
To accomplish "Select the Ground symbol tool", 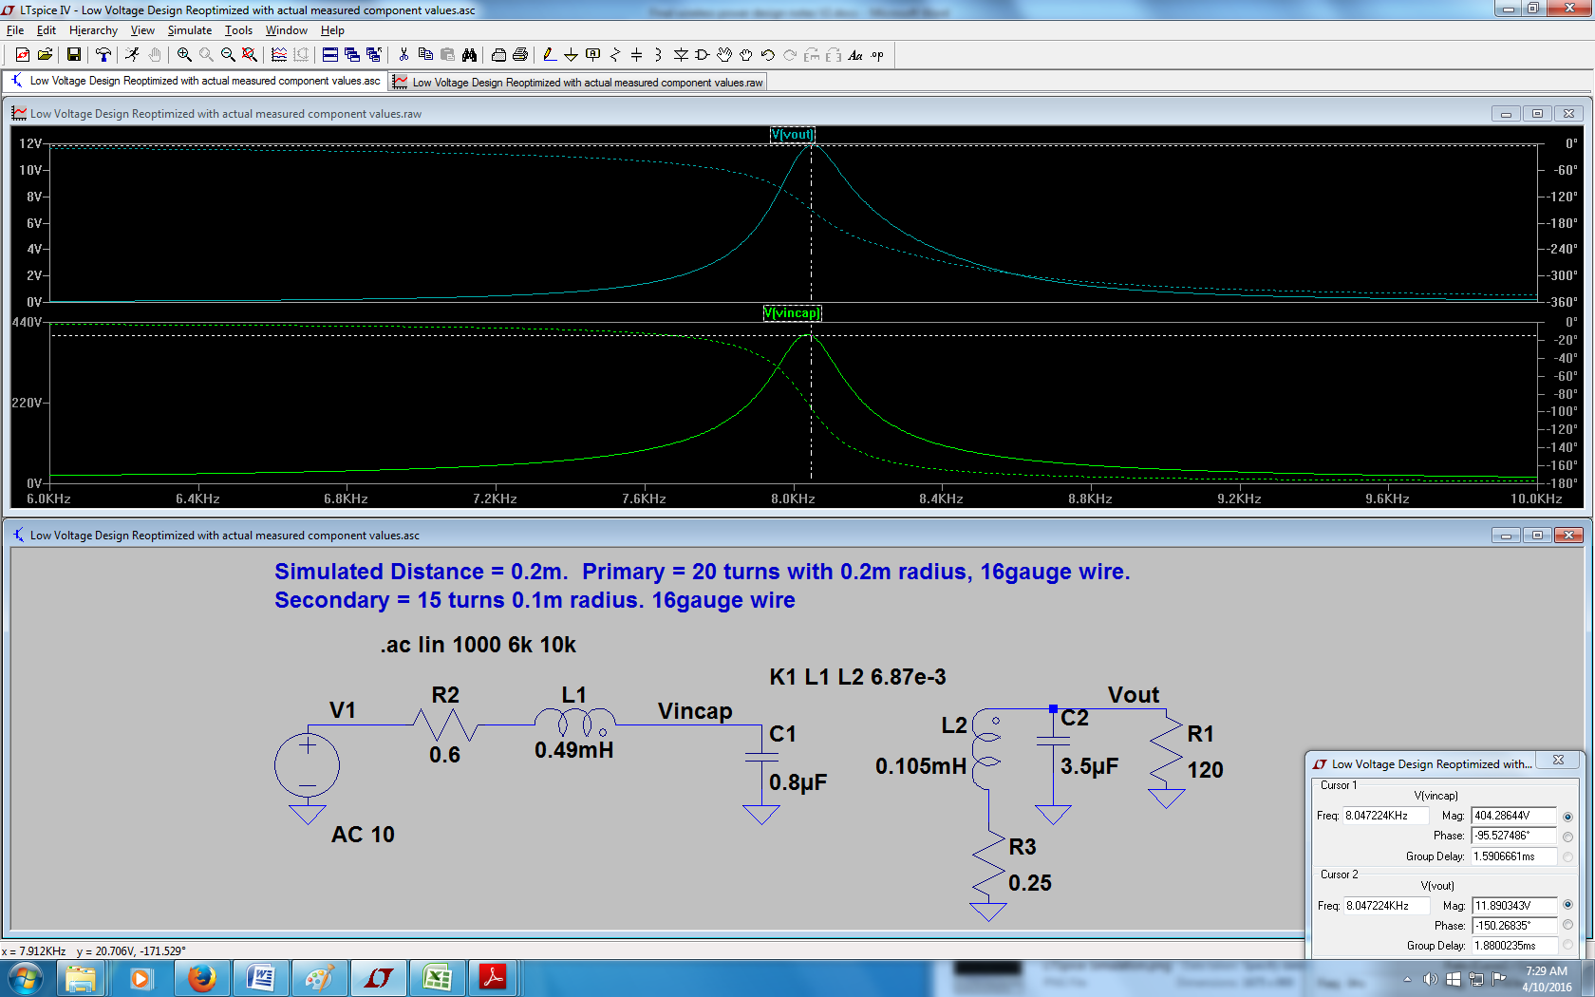I will 571,54.
